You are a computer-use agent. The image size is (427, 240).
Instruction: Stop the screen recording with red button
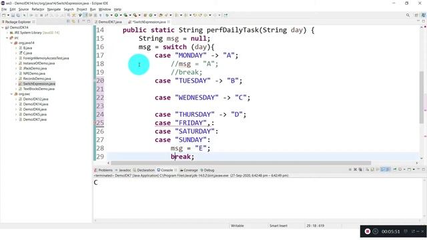coord(368,231)
